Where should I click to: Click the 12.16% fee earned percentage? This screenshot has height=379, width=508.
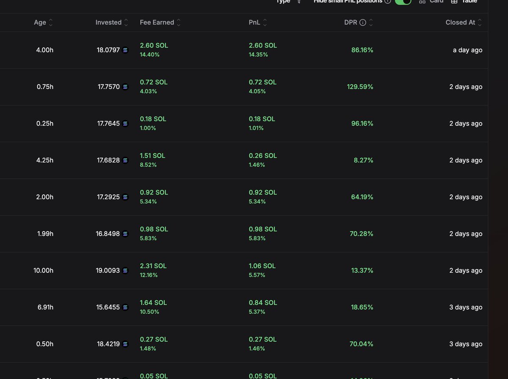tap(149, 275)
